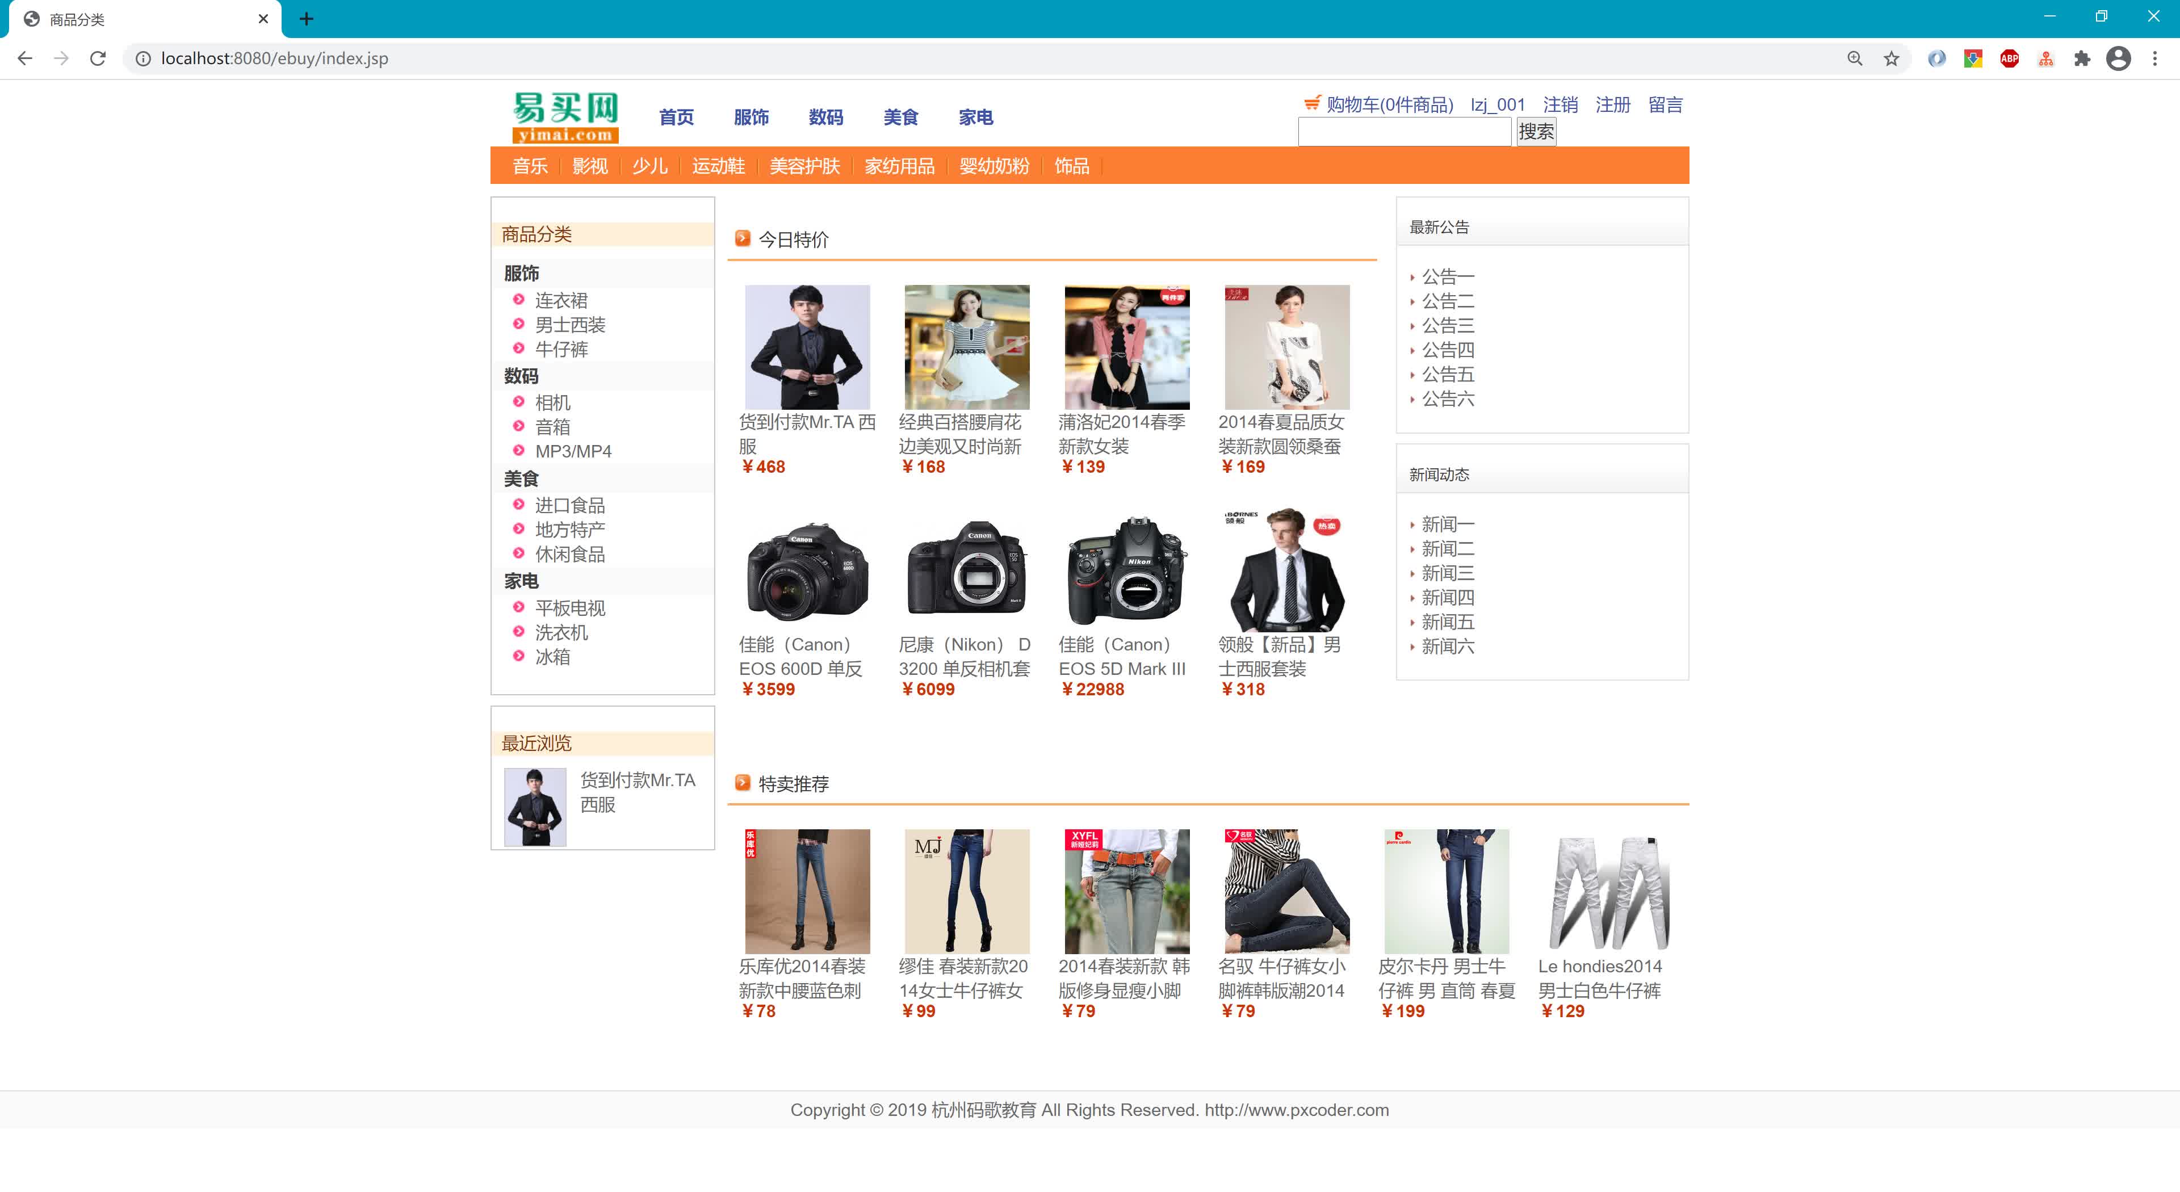
Task: Open news item 新闻一
Action: pyautogui.click(x=1448, y=524)
